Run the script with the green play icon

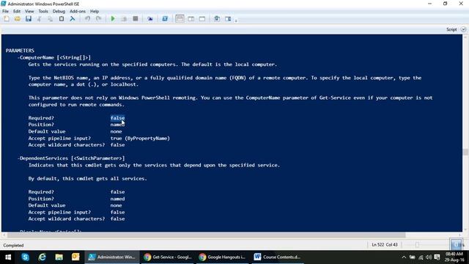[x=113, y=18]
